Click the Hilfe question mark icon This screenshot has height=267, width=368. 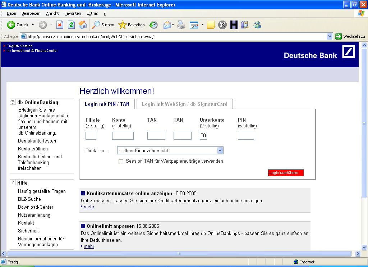(x=13, y=183)
